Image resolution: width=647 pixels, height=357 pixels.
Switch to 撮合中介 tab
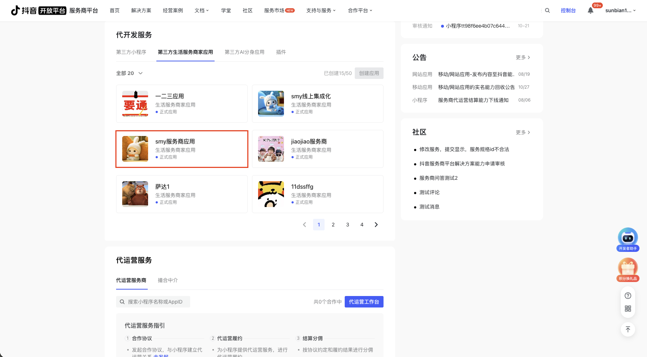(x=168, y=280)
